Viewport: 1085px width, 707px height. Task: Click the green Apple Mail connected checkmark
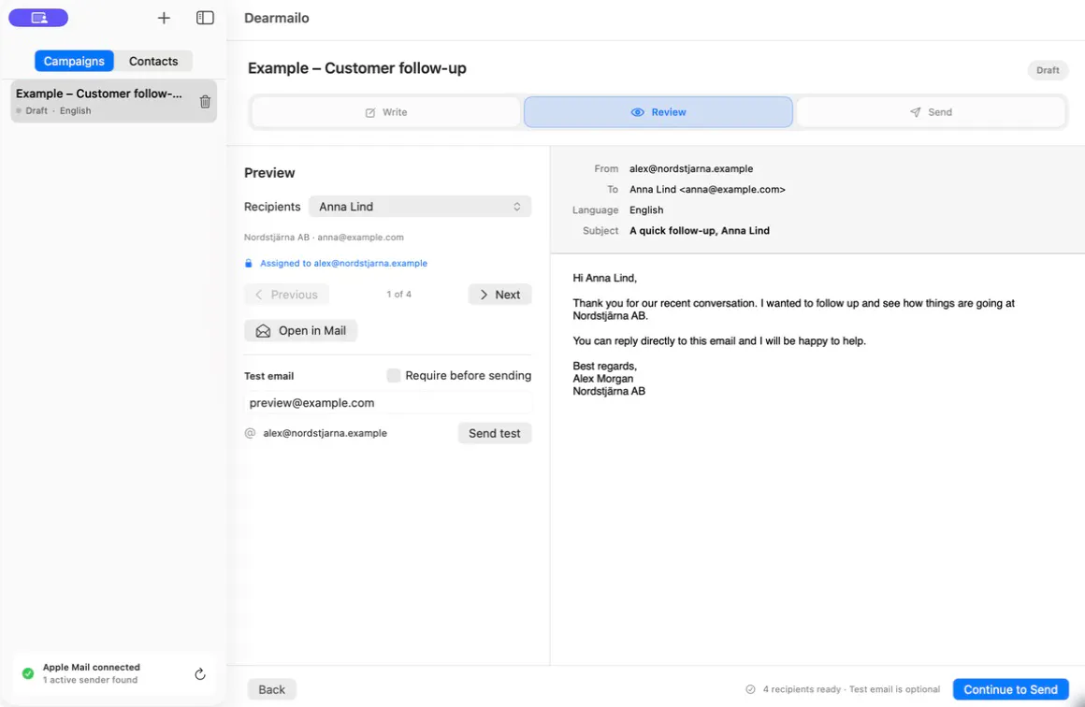click(28, 673)
